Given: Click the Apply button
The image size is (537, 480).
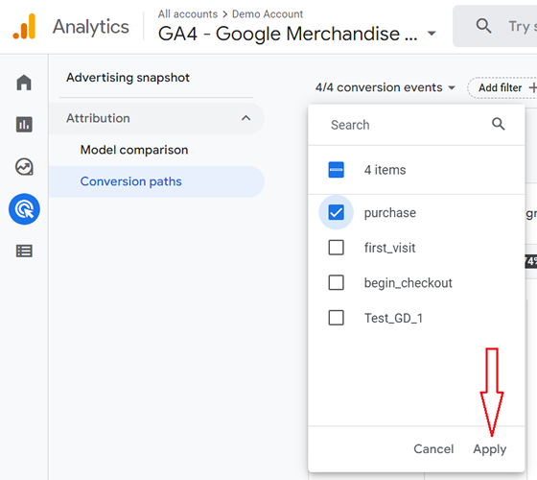Looking at the screenshot, I should pos(489,449).
